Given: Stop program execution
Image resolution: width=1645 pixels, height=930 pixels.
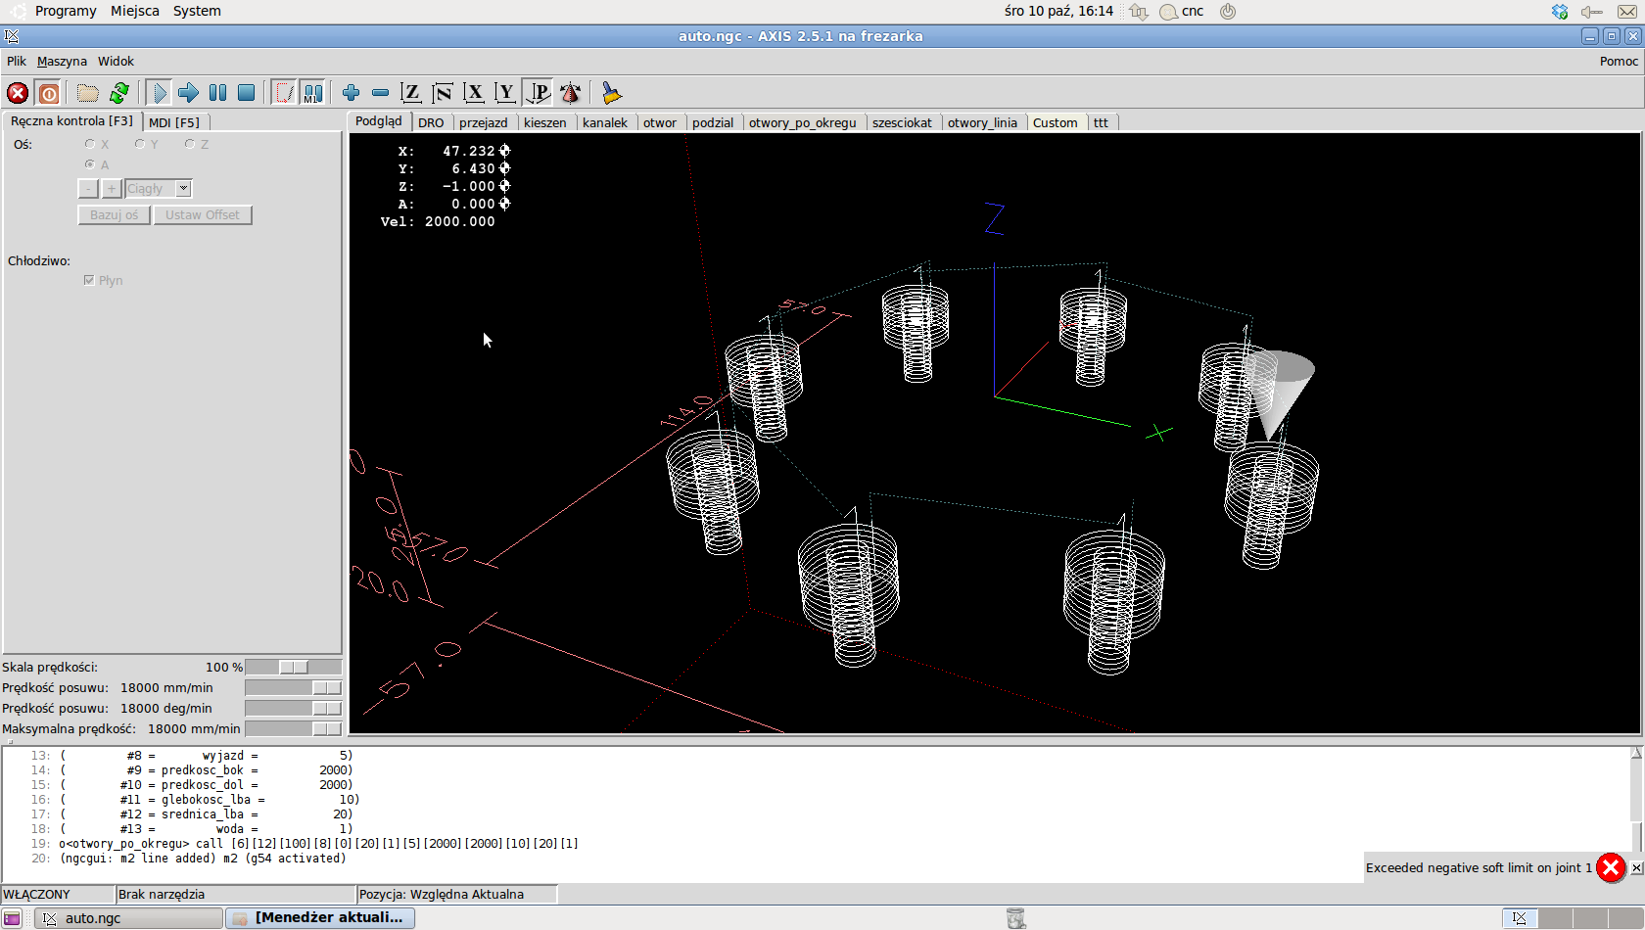Looking at the screenshot, I should click(x=247, y=93).
